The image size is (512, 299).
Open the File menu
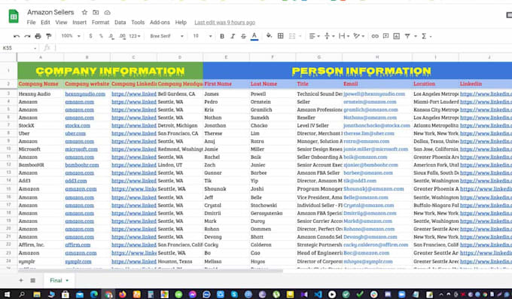31,23
